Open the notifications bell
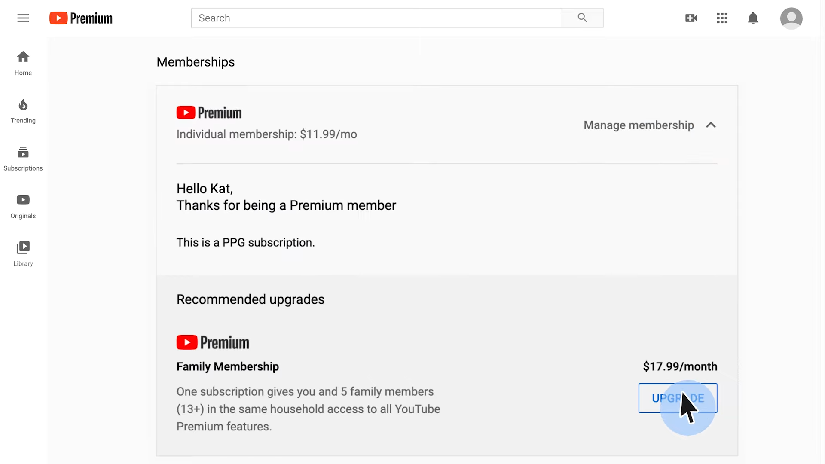Viewport: 825px width, 464px height. [x=753, y=18]
